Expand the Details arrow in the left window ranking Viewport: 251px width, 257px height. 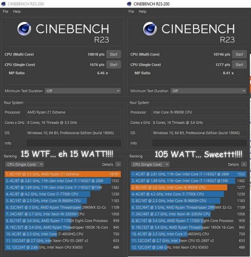[118, 164]
